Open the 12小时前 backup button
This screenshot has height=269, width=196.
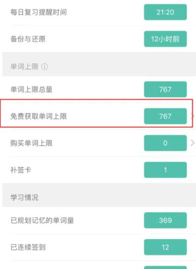click(165, 39)
